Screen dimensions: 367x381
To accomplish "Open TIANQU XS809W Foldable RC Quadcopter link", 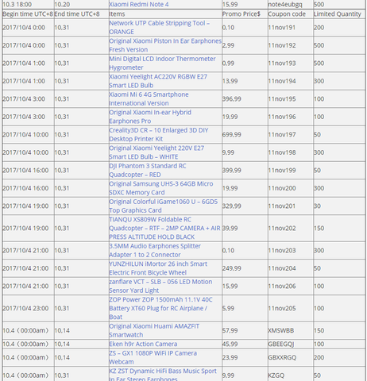I will (164, 228).
